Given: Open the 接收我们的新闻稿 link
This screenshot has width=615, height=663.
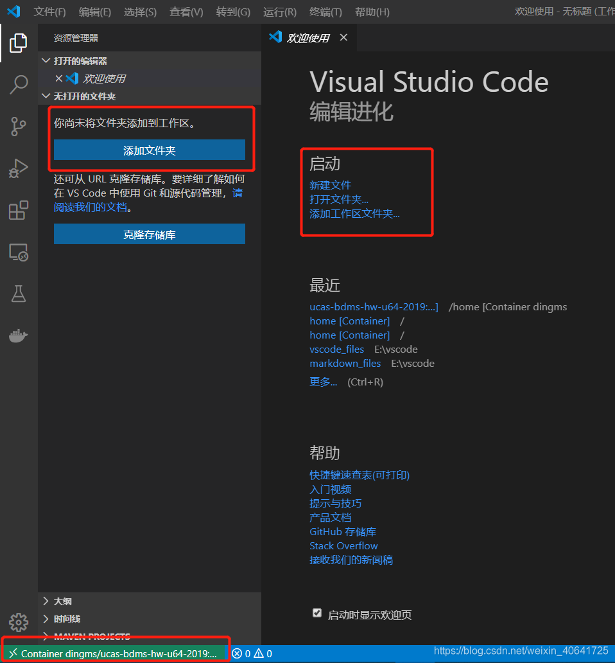Looking at the screenshot, I should [x=351, y=560].
